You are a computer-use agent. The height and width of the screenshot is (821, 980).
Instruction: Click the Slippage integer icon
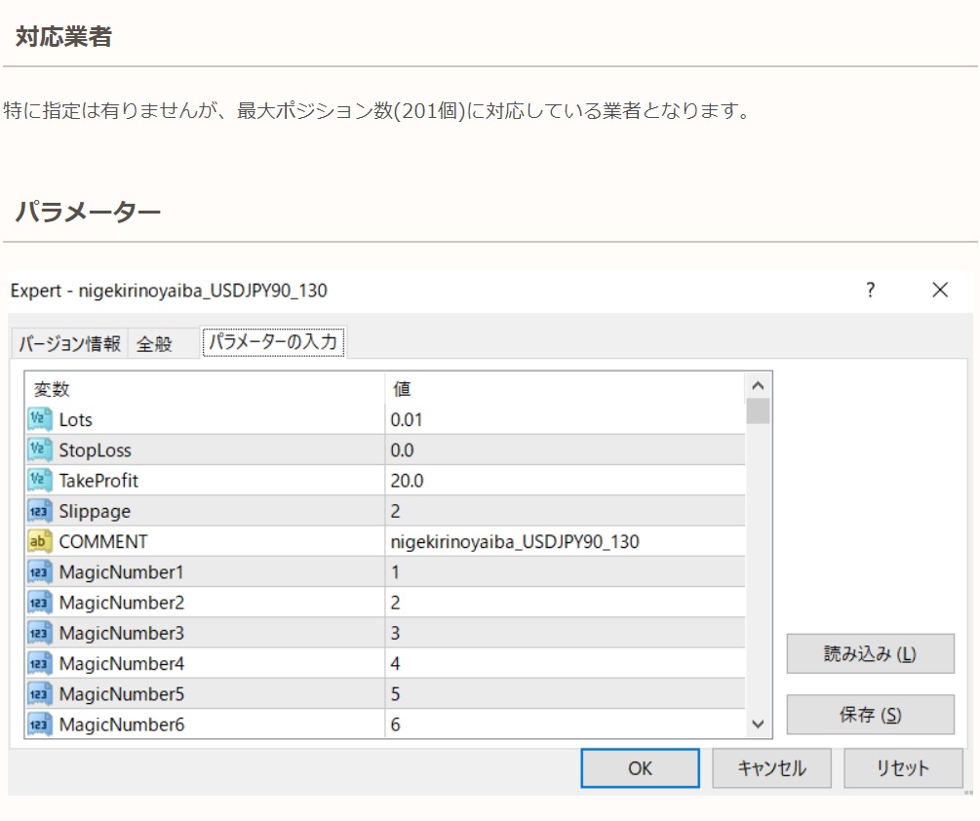click(40, 511)
